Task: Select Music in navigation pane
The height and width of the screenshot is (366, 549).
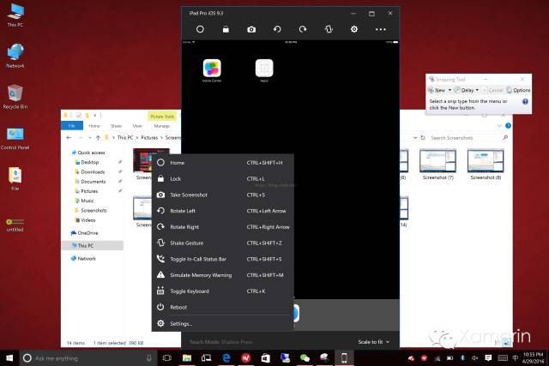Action: 87,201
